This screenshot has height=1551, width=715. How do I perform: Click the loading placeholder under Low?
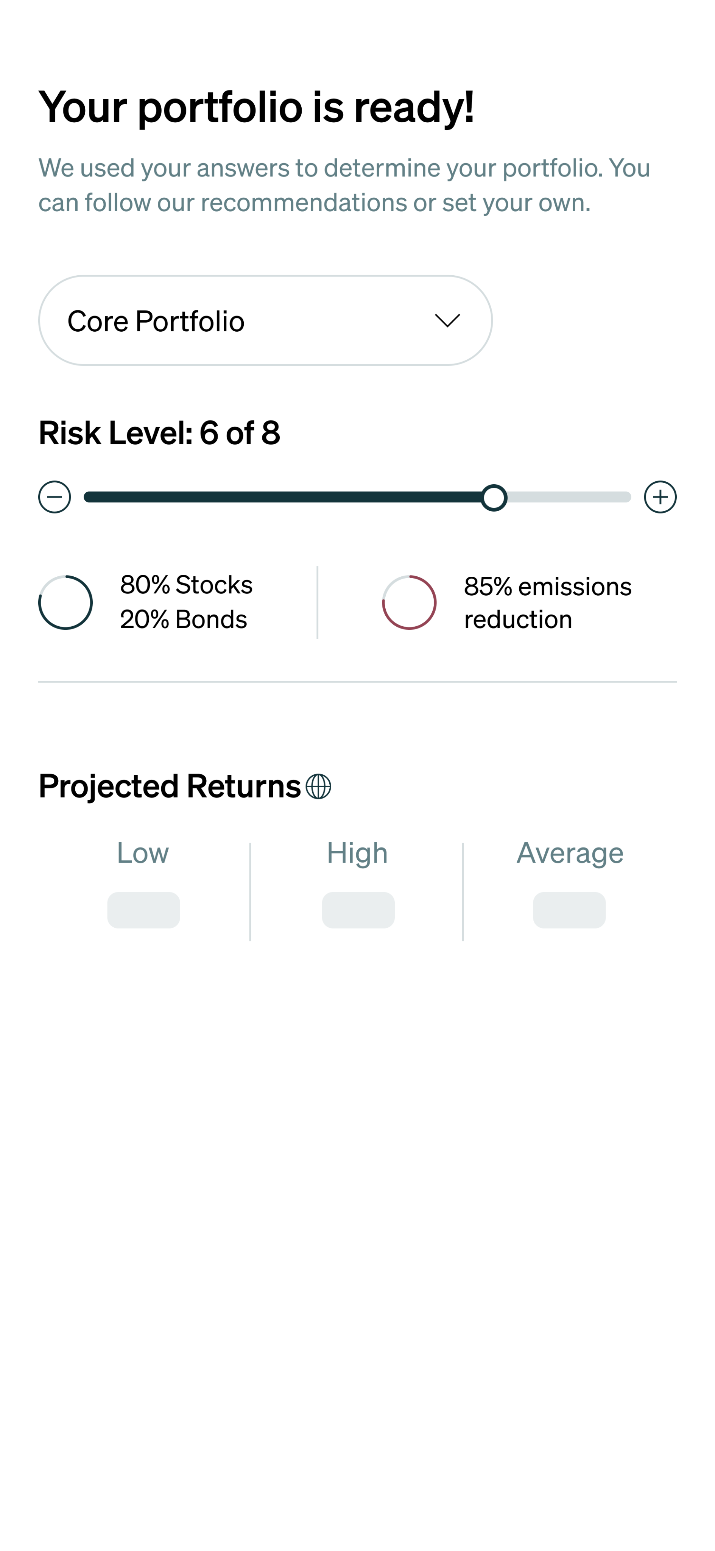(143, 910)
